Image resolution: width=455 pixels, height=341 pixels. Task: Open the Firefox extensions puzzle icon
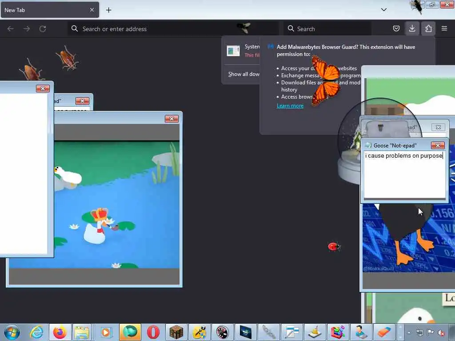tap(428, 29)
